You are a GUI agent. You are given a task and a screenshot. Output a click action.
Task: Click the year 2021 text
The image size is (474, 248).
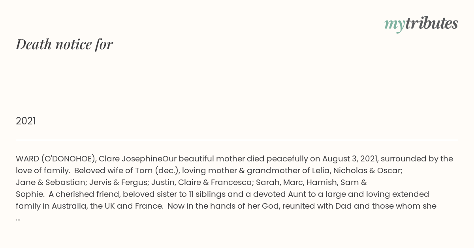(x=26, y=121)
